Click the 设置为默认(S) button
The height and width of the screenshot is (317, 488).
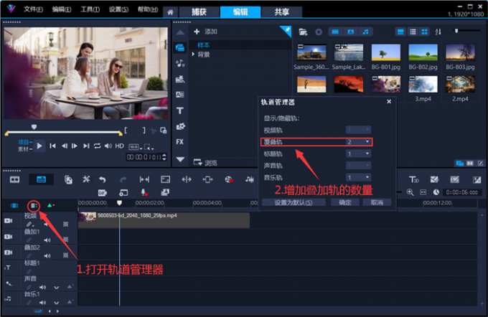pyautogui.click(x=293, y=202)
